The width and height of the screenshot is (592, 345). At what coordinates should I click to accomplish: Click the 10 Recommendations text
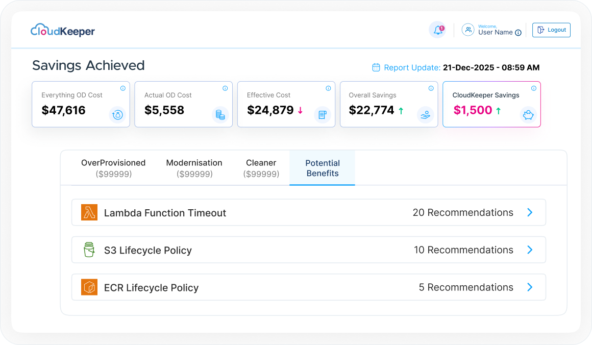click(463, 250)
